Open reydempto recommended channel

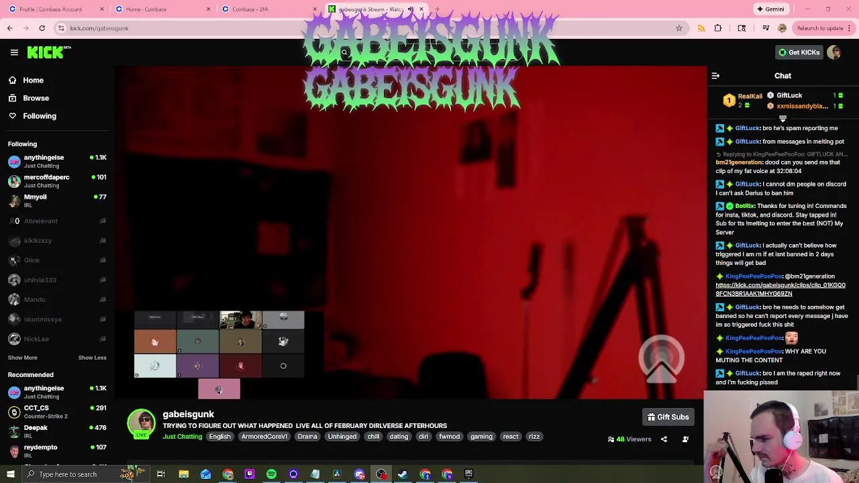click(x=57, y=451)
